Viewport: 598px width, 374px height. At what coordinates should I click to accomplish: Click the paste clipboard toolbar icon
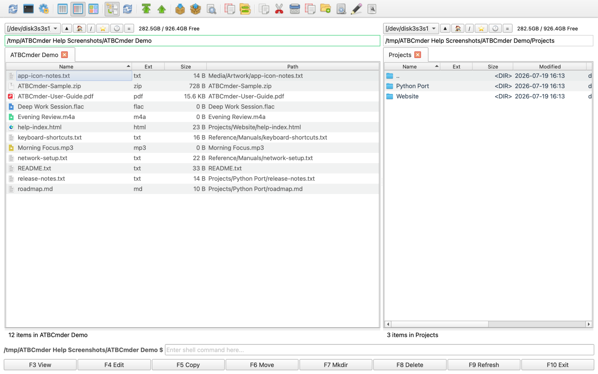click(x=295, y=9)
